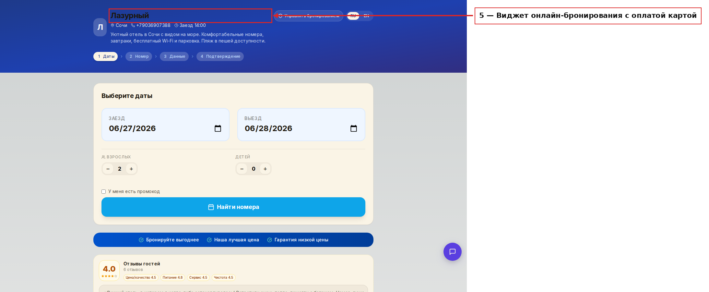Open the chat bubble widget
The image size is (709, 292).
(x=453, y=252)
